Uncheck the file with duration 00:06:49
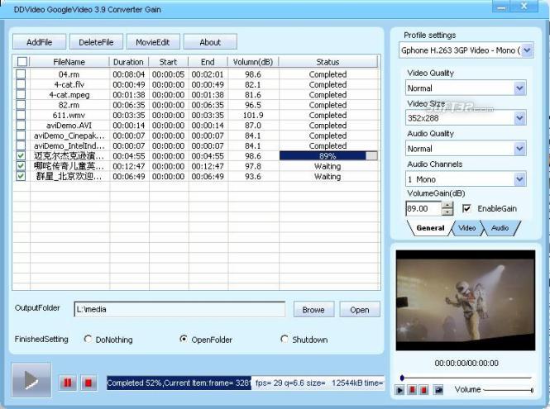The image size is (550, 409). pyautogui.click(x=21, y=176)
